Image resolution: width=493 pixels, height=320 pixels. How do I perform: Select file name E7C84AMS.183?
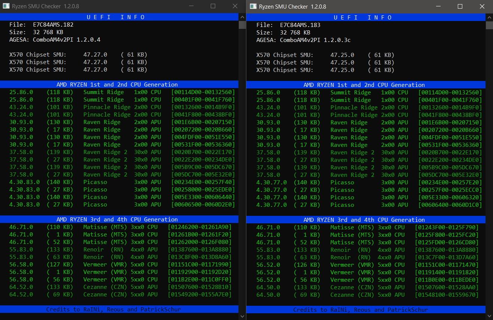[x=300, y=25]
